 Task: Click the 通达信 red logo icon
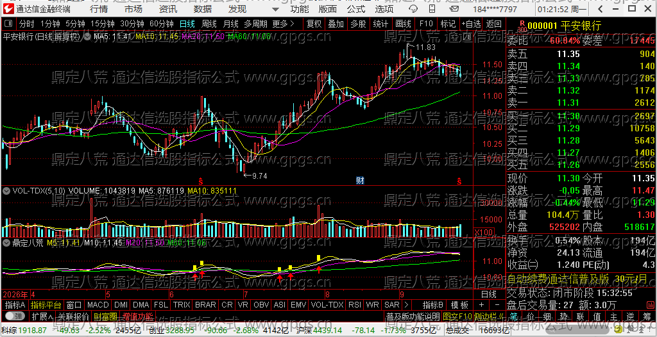point(9,9)
